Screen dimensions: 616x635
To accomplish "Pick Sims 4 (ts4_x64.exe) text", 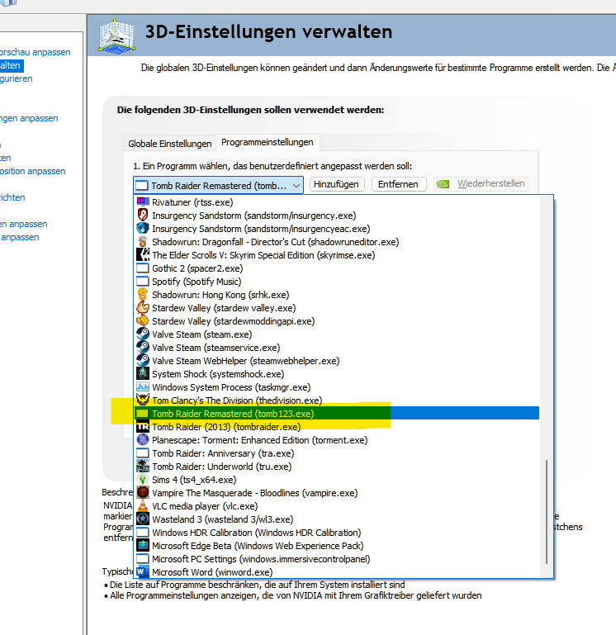I will coord(194,480).
